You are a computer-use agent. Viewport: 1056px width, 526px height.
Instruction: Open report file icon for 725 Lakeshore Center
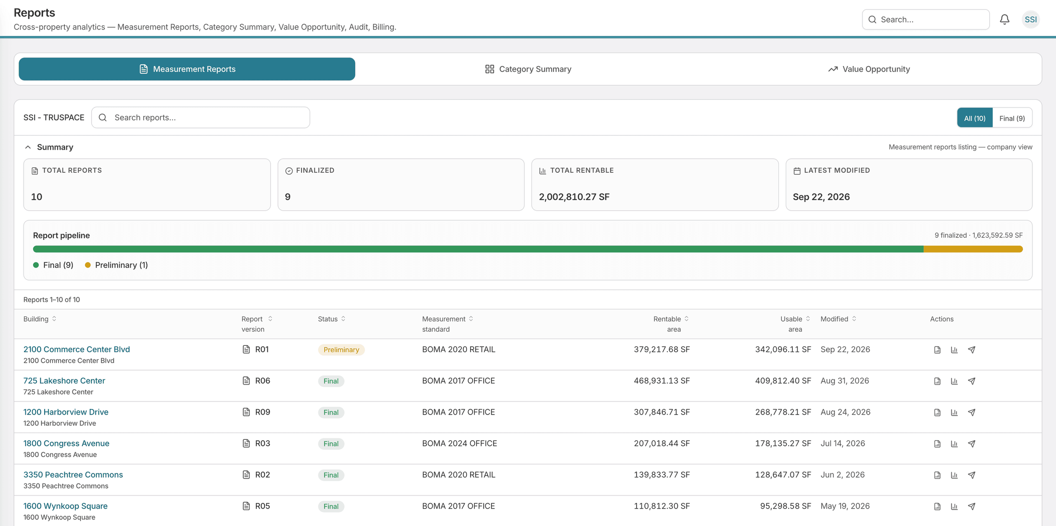pos(937,381)
